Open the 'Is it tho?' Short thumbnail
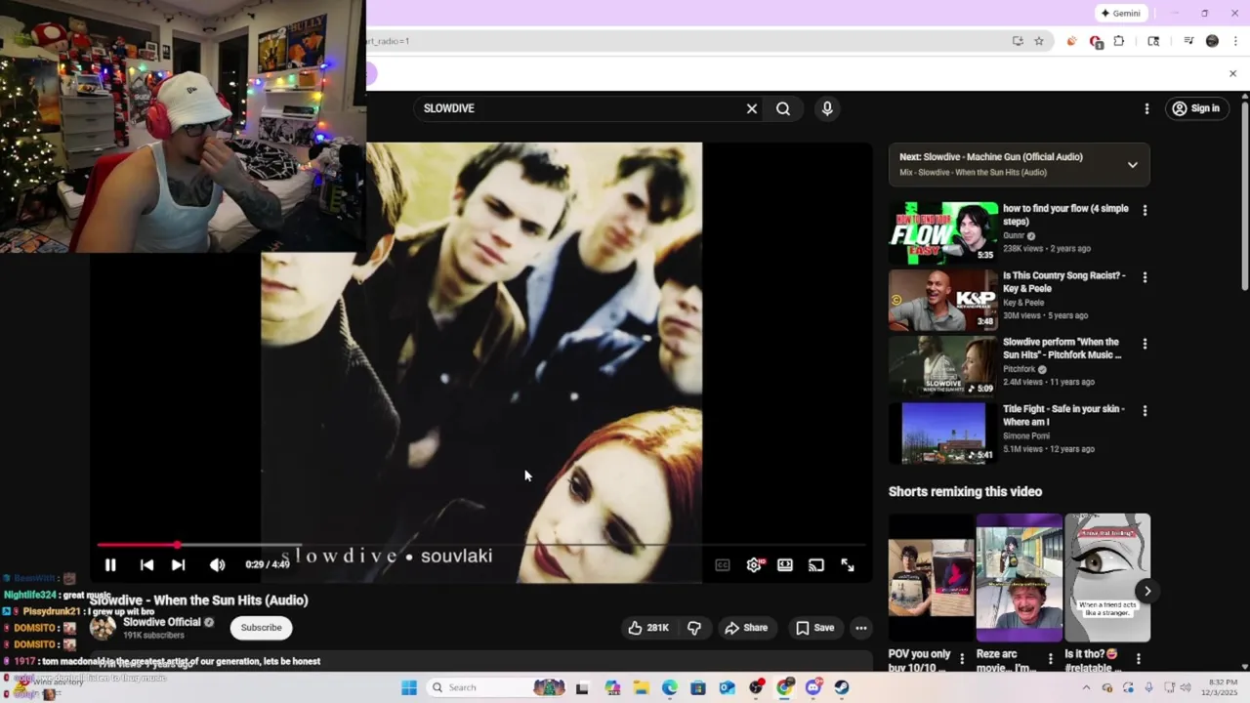This screenshot has width=1250, height=703. pyautogui.click(x=1107, y=577)
